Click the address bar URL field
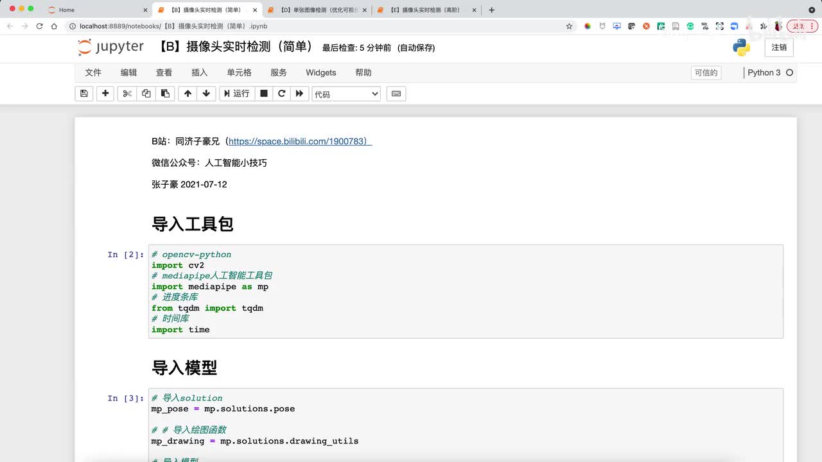 coord(320,26)
